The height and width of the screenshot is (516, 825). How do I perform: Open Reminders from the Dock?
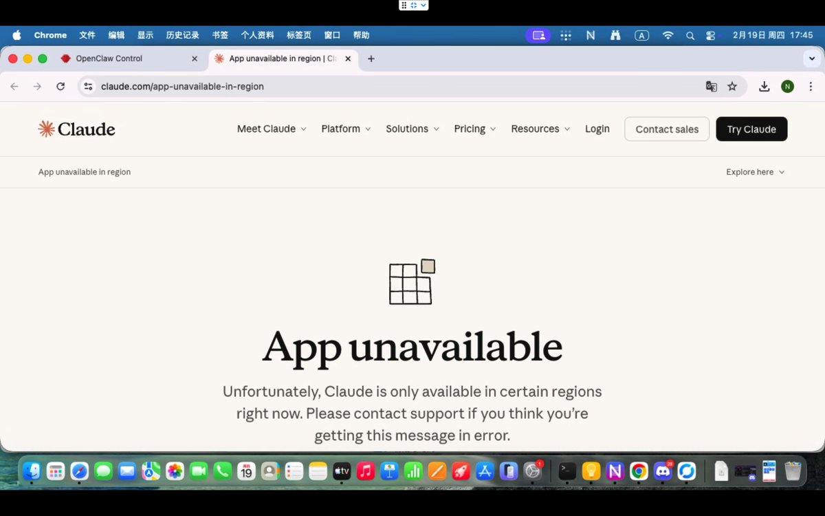(294, 471)
